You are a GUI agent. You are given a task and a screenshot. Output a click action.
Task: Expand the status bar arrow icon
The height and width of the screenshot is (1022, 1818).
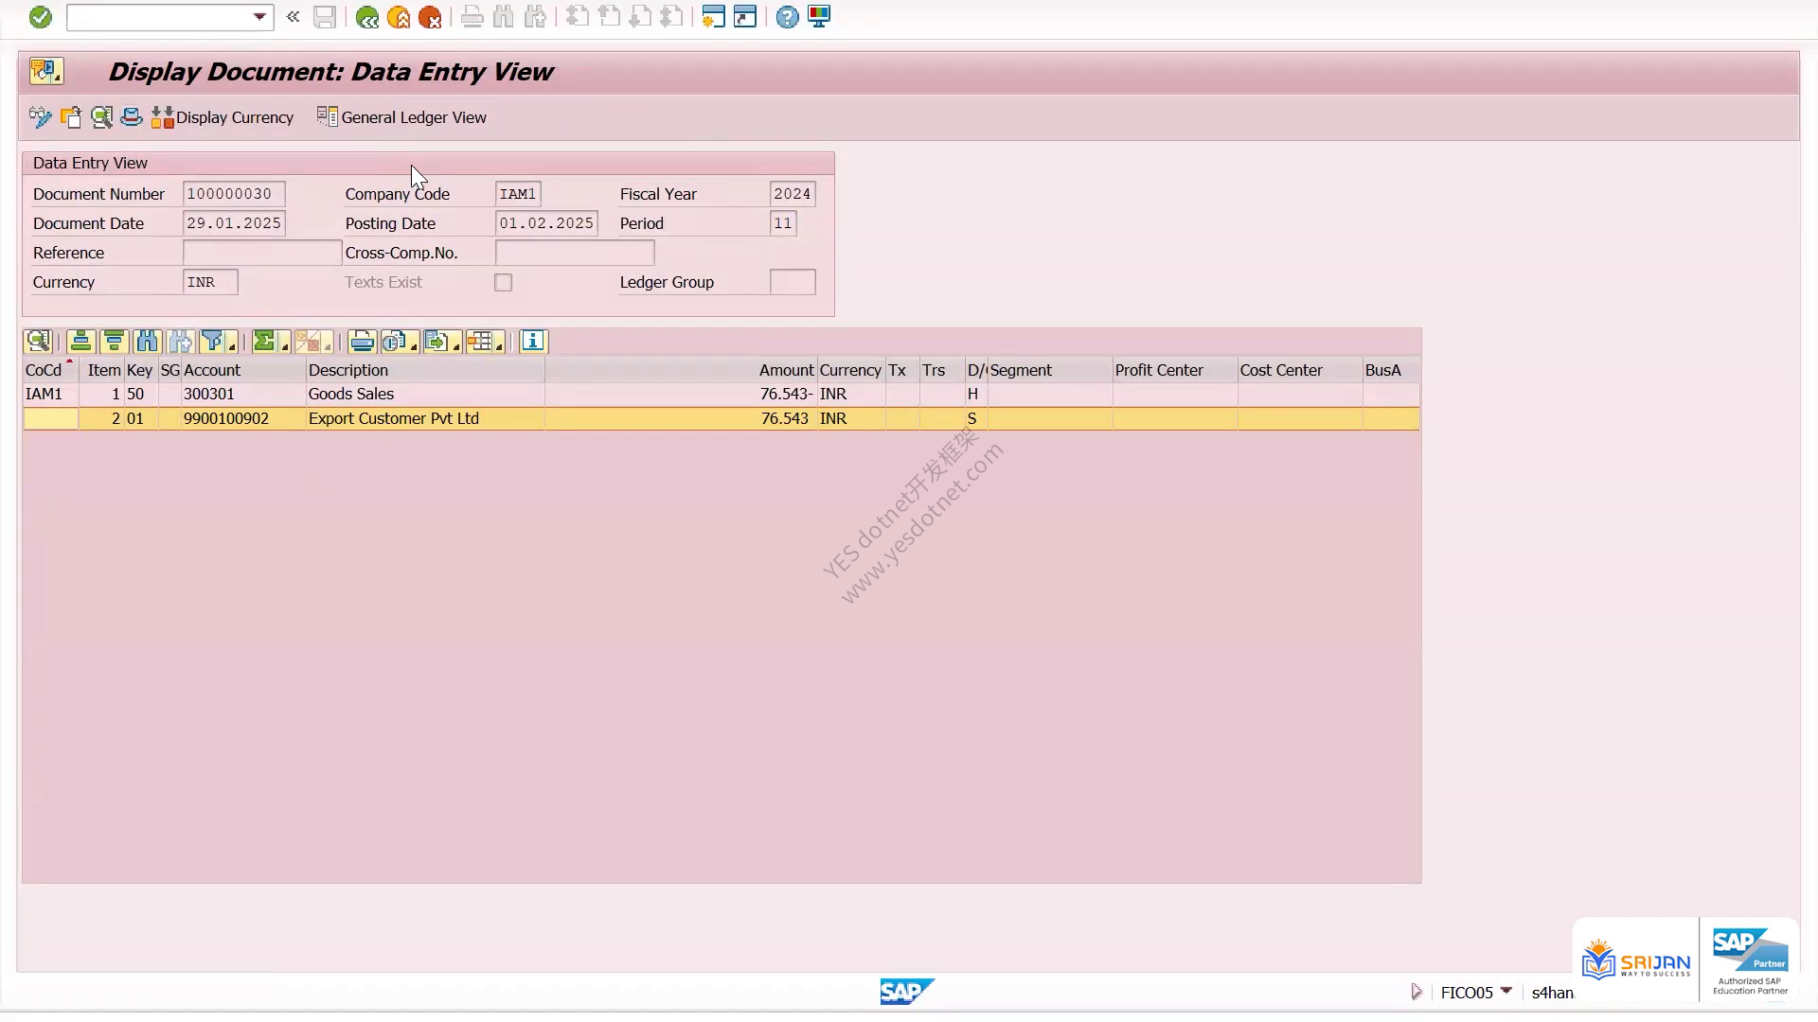coord(1417,992)
